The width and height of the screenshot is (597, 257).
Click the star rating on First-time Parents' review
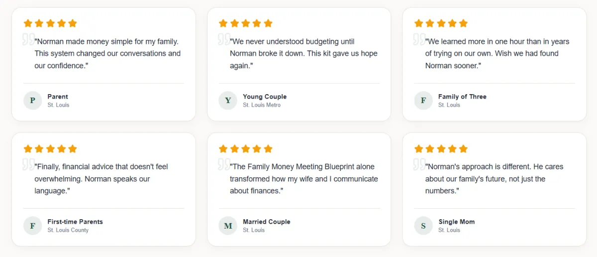50,148
